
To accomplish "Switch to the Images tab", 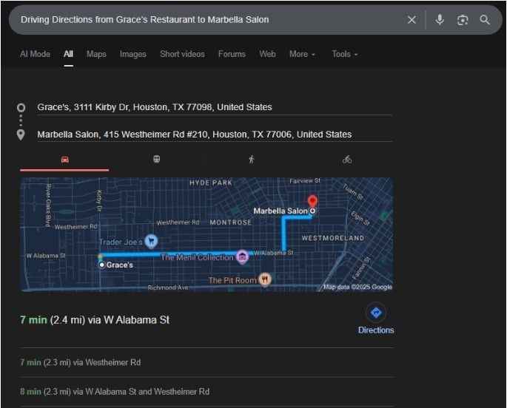I will coord(133,54).
